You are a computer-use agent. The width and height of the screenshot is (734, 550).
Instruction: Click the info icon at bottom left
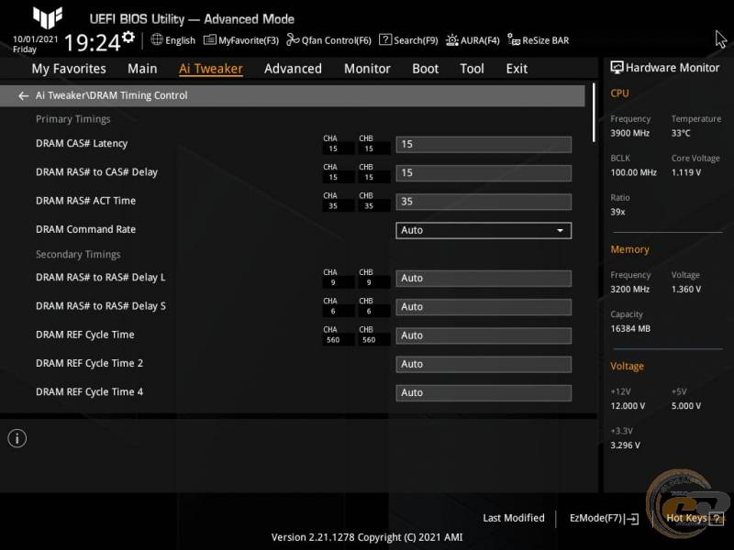[x=17, y=438]
